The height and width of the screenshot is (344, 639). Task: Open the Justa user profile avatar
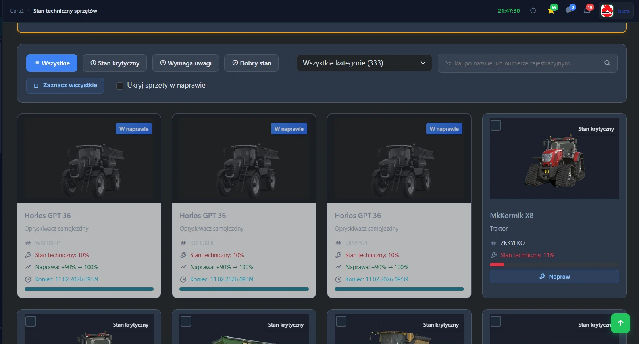[x=607, y=11]
